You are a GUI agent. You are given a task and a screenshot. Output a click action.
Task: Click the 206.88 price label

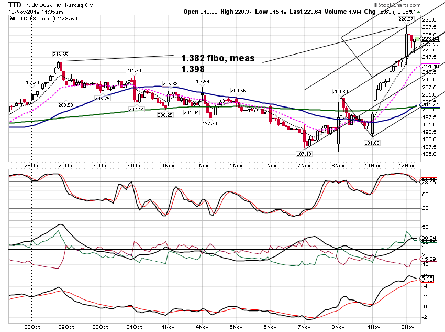(170, 83)
